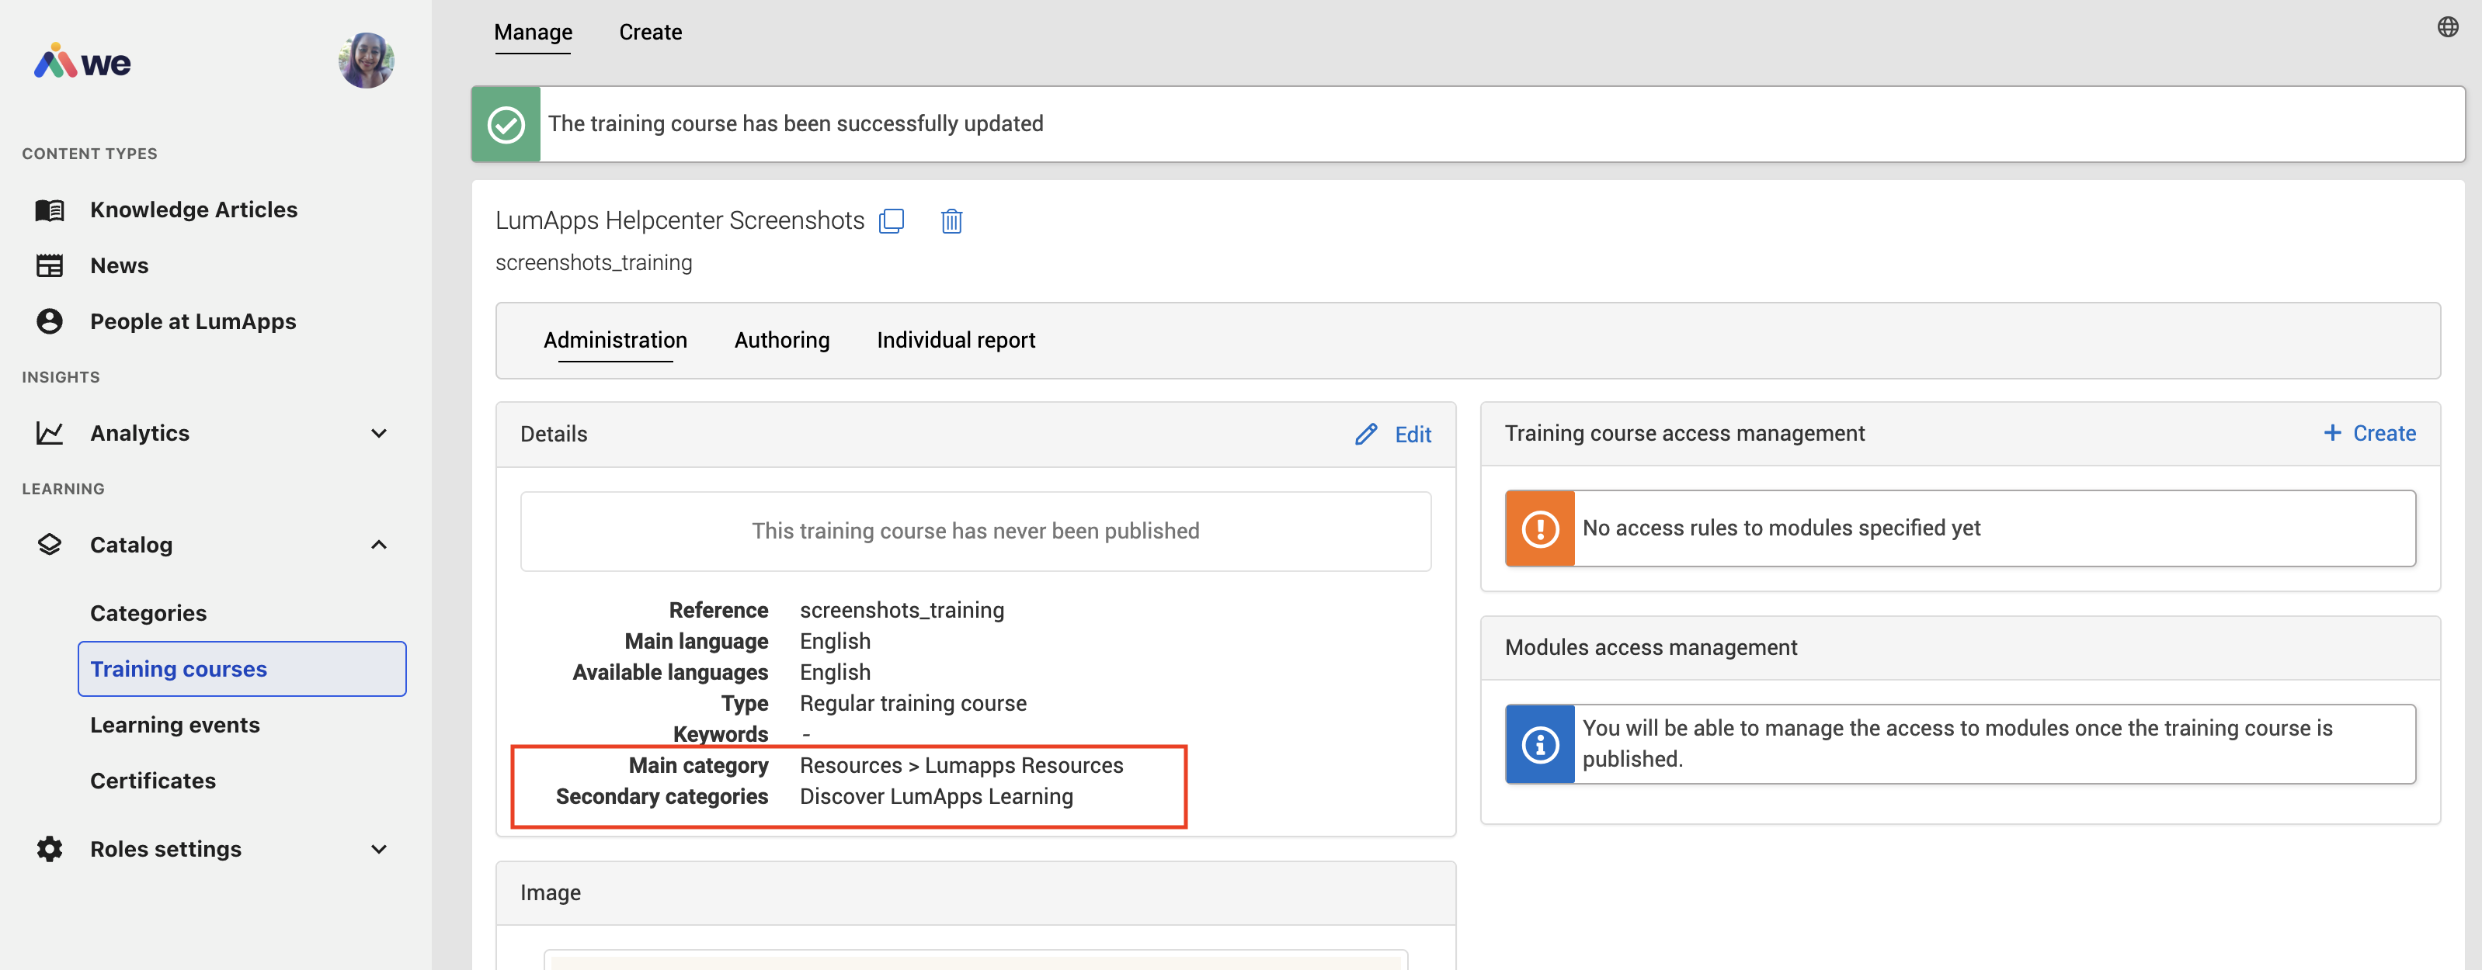Click the People at LumApps person icon
2482x970 pixels.
pyautogui.click(x=49, y=321)
